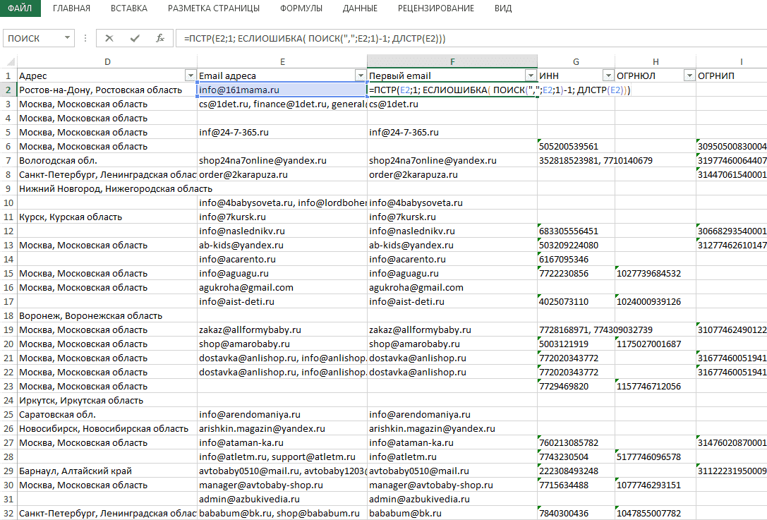Select Первый email cell "info@4babysoveta.ru"

pyautogui.click(x=452, y=203)
